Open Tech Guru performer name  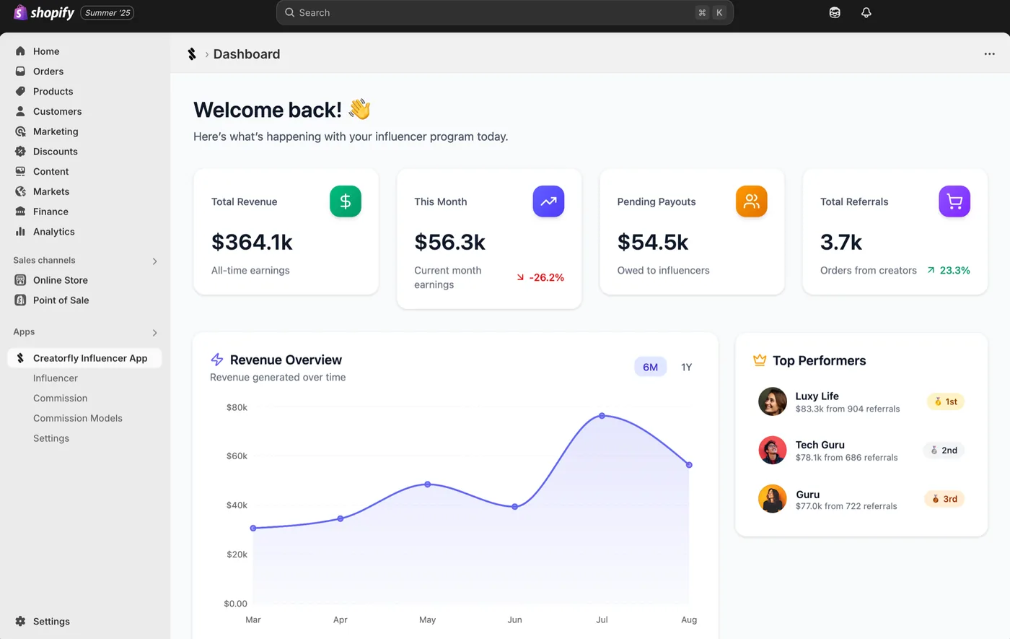[820, 445]
